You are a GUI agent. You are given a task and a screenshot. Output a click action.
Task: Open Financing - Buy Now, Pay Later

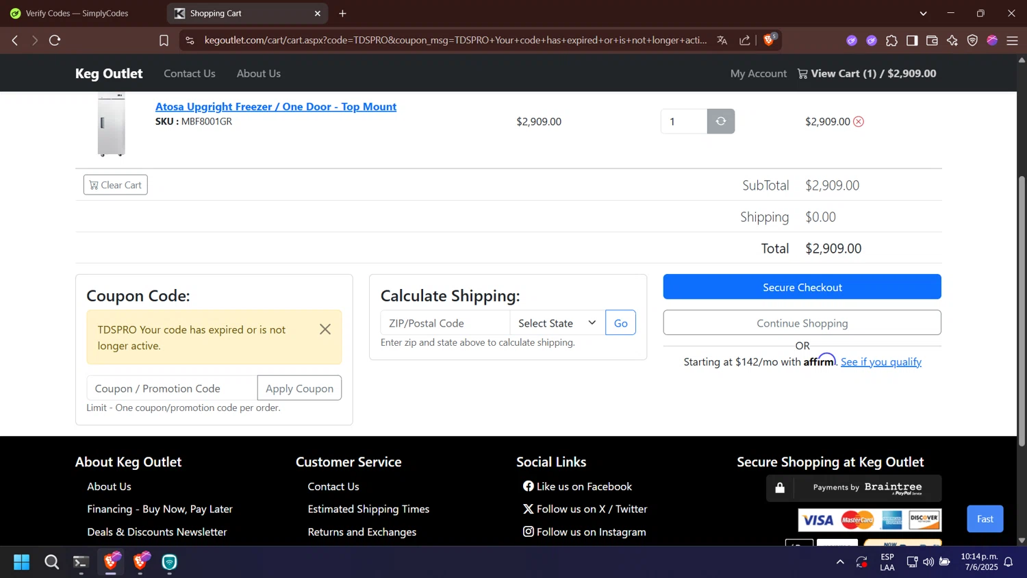[x=160, y=509]
